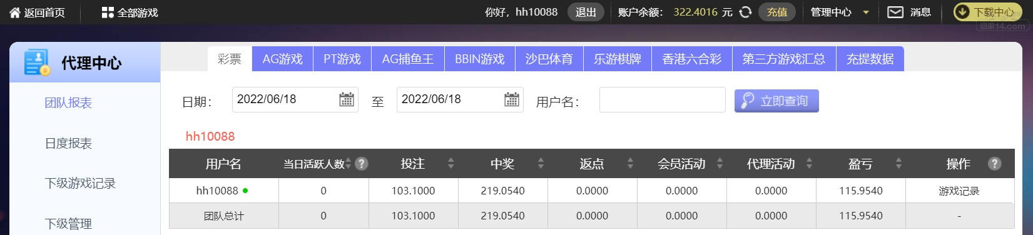
Task: Sort the table by 中奖 column arrows
Action: [541, 164]
